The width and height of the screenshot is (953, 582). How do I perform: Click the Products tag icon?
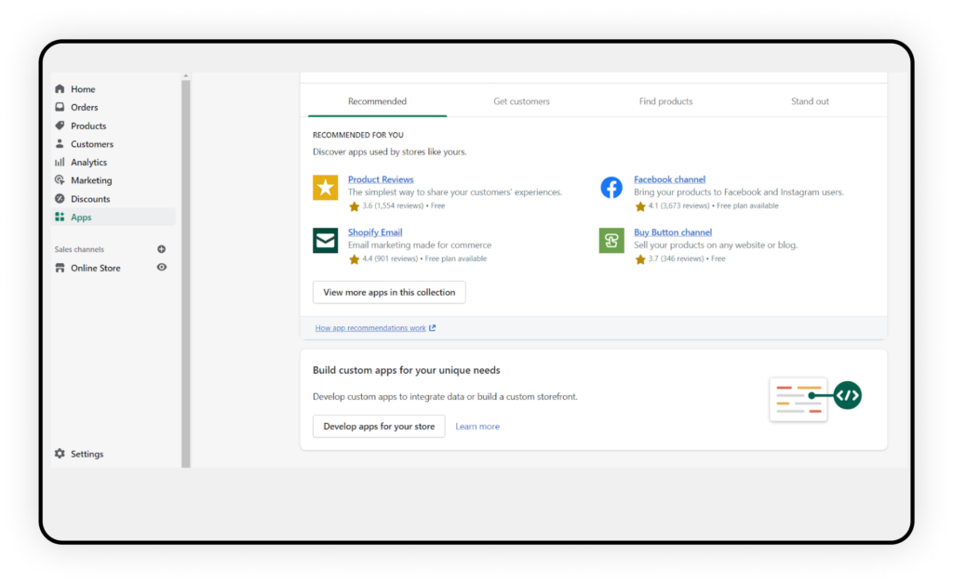tap(60, 126)
